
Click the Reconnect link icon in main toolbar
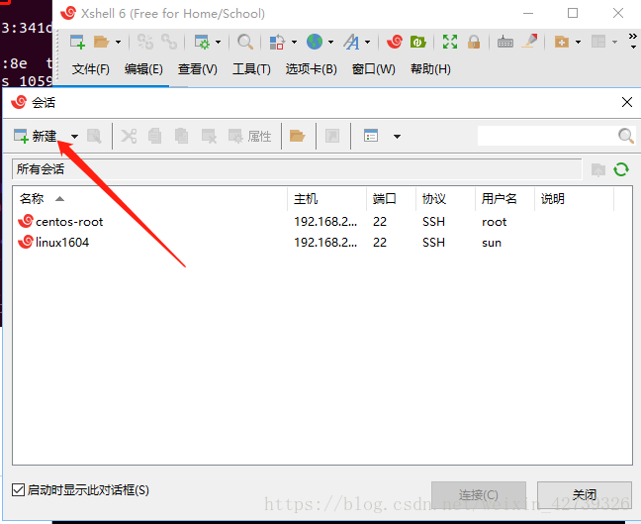(169, 42)
